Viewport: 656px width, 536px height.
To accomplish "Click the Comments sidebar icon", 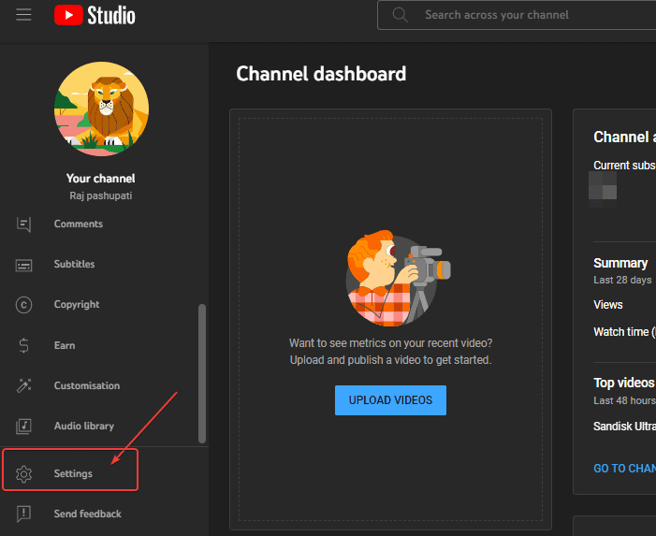I will coord(23,225).
